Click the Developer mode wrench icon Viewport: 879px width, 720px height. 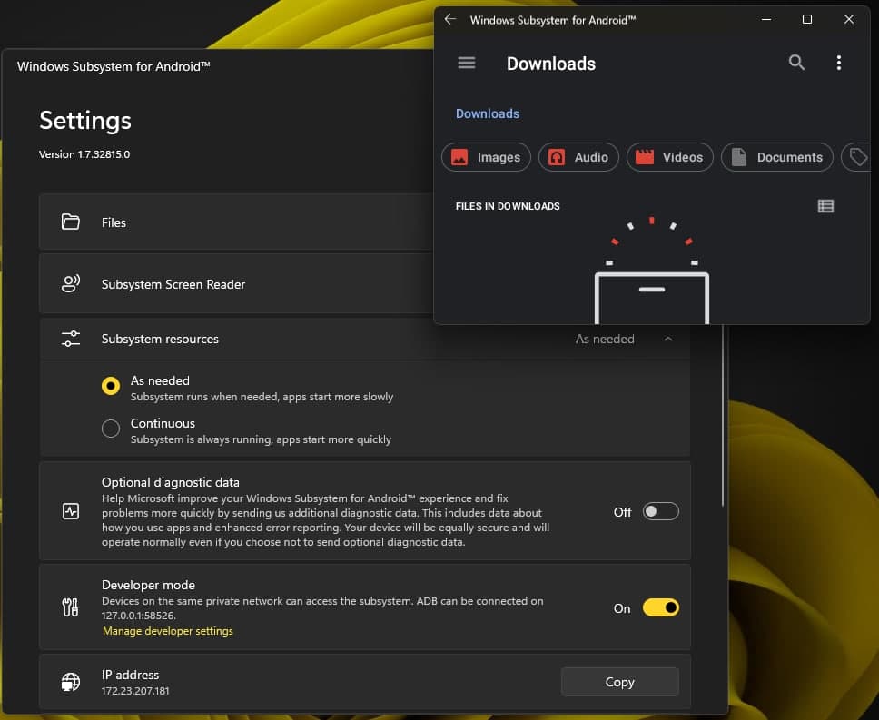71,607
